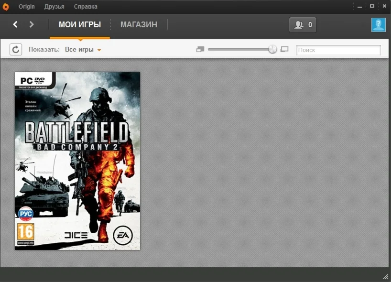The width and height of the screenshot is (391, 282).
Task: Open the Origin menu
Action: point(26,6)
